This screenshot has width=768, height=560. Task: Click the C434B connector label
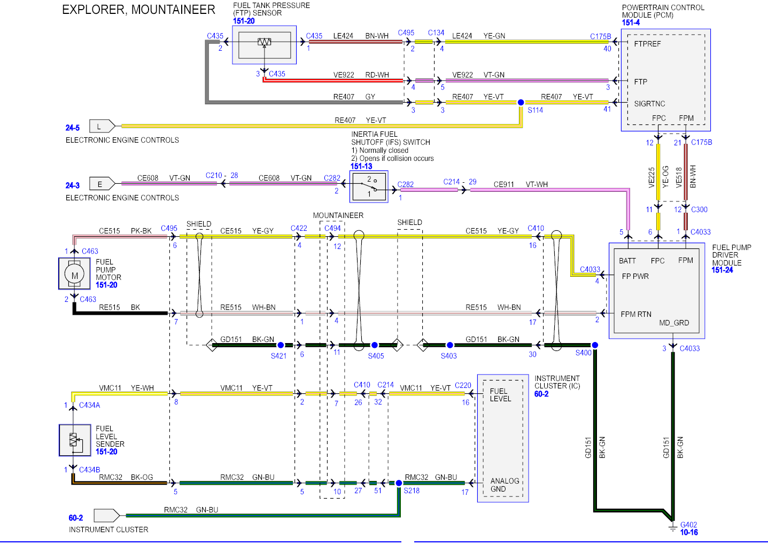(x=89, y=470)
